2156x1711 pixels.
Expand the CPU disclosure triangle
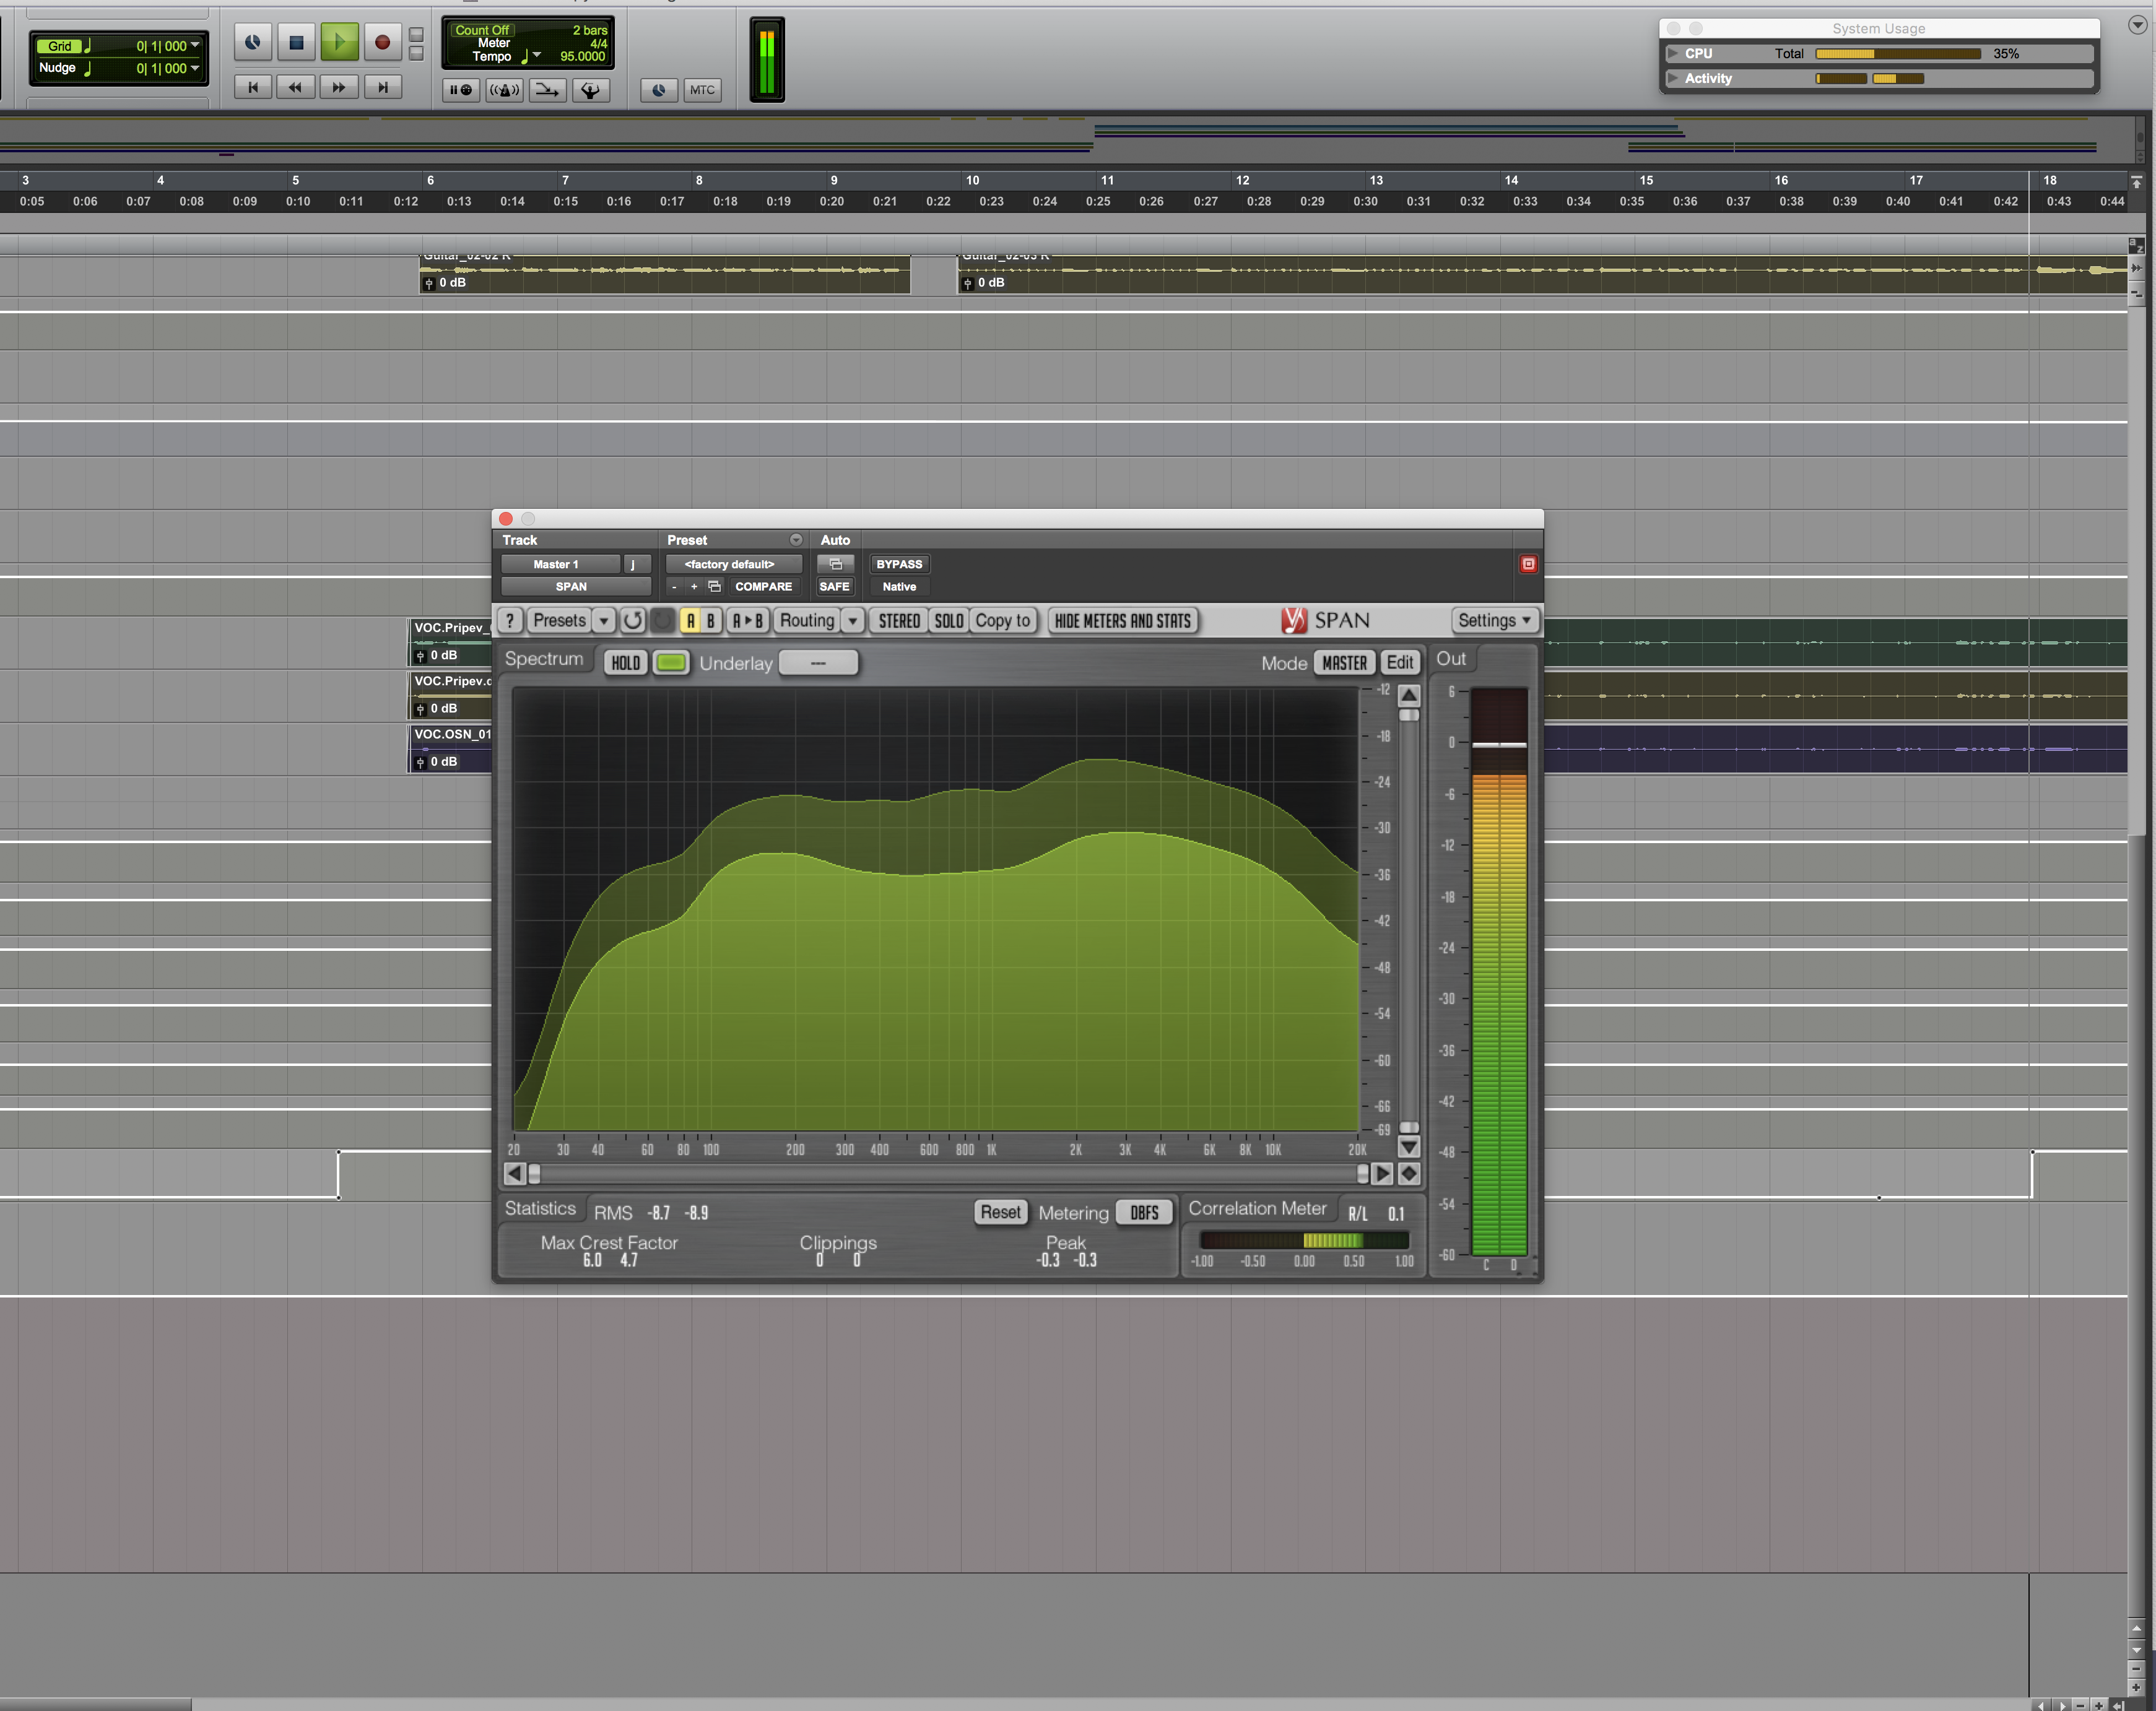click(1672, 54)
